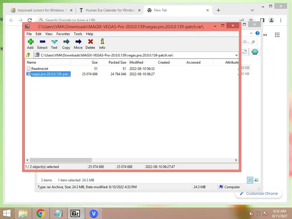Open the Help menu
The image size is (292, 219).
click(x=90, y=34)
